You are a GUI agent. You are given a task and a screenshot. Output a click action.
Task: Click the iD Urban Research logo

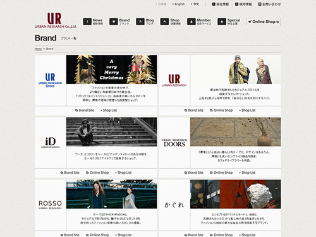(51, 143)
